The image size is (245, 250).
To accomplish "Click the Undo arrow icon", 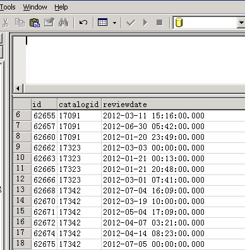I will pyautogui.click(x=83, y=23).
